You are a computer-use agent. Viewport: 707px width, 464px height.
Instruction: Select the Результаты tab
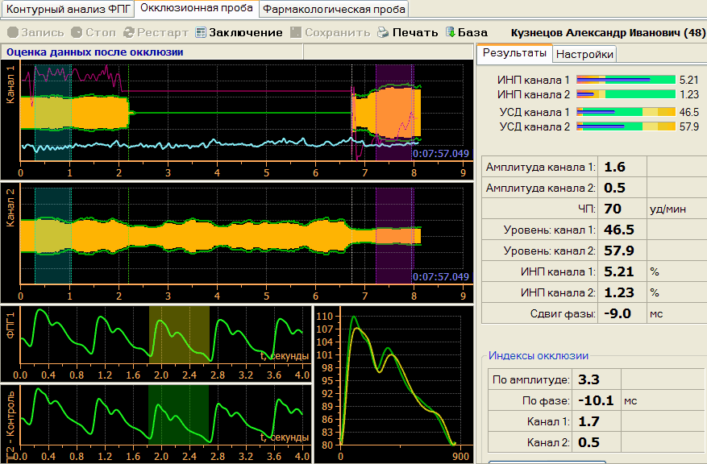pos(514,54)
